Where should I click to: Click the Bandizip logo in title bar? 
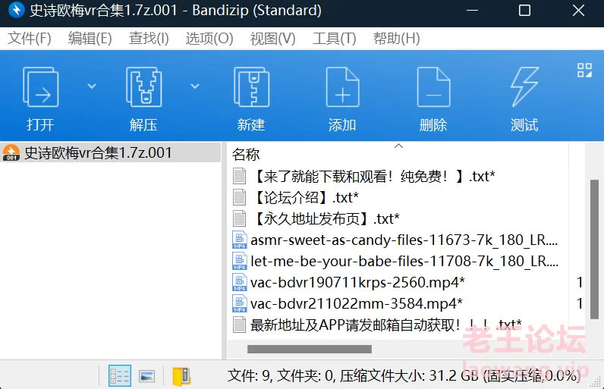click(x=16, y=11)
